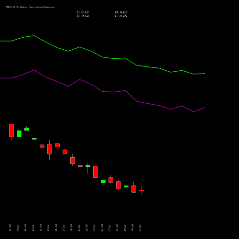
Task: Click the close value 'C: 0.53'
Action: pyautogui.click(x=83, y=12)
